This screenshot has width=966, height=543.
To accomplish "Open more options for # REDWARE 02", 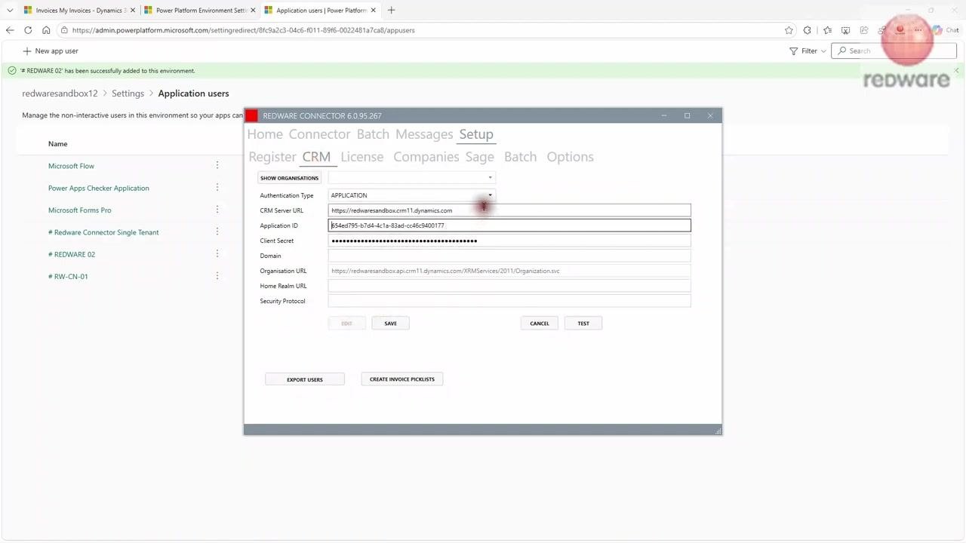I will point(217,253).
